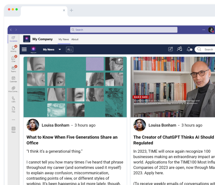Click the BALBIR BARN caption label
This screenshot has height=185, width=215.
click(141, 97)
